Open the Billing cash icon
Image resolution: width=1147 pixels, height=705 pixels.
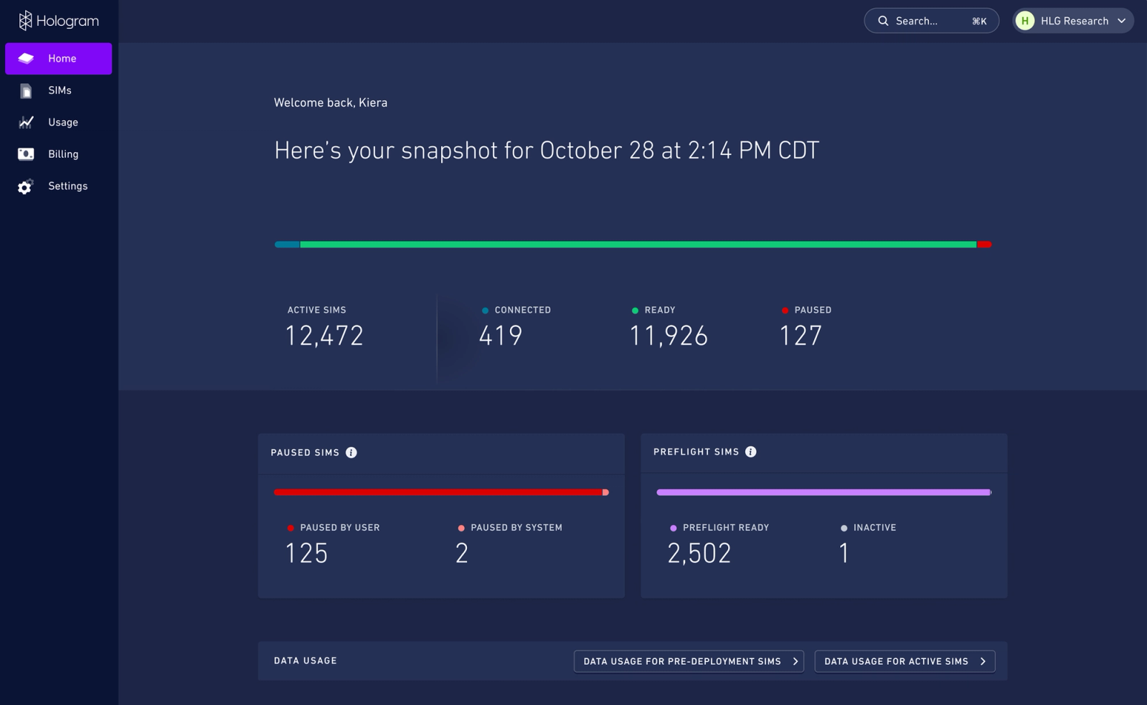[x=26, y=154]
